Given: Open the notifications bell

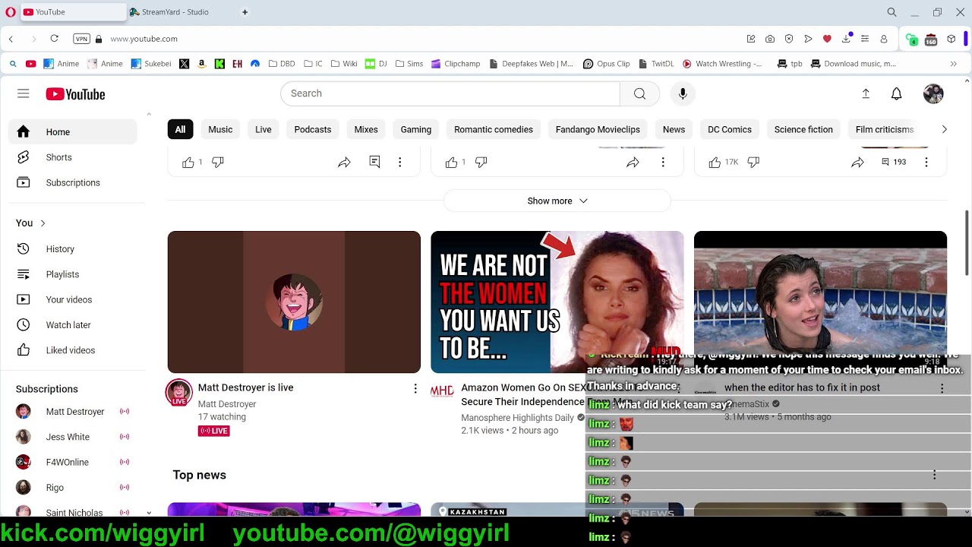Looking at the screenshot, I should (x=896, y=93).
